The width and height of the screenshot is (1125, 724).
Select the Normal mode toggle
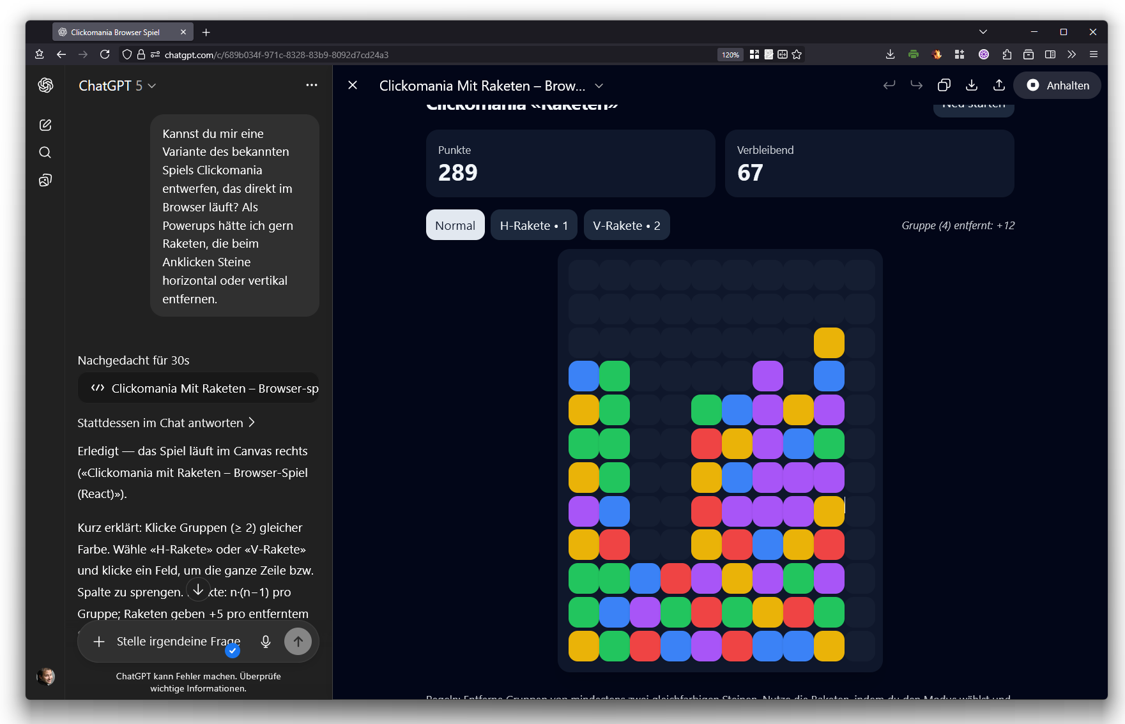pyautogui.click(x=455, y=225)
